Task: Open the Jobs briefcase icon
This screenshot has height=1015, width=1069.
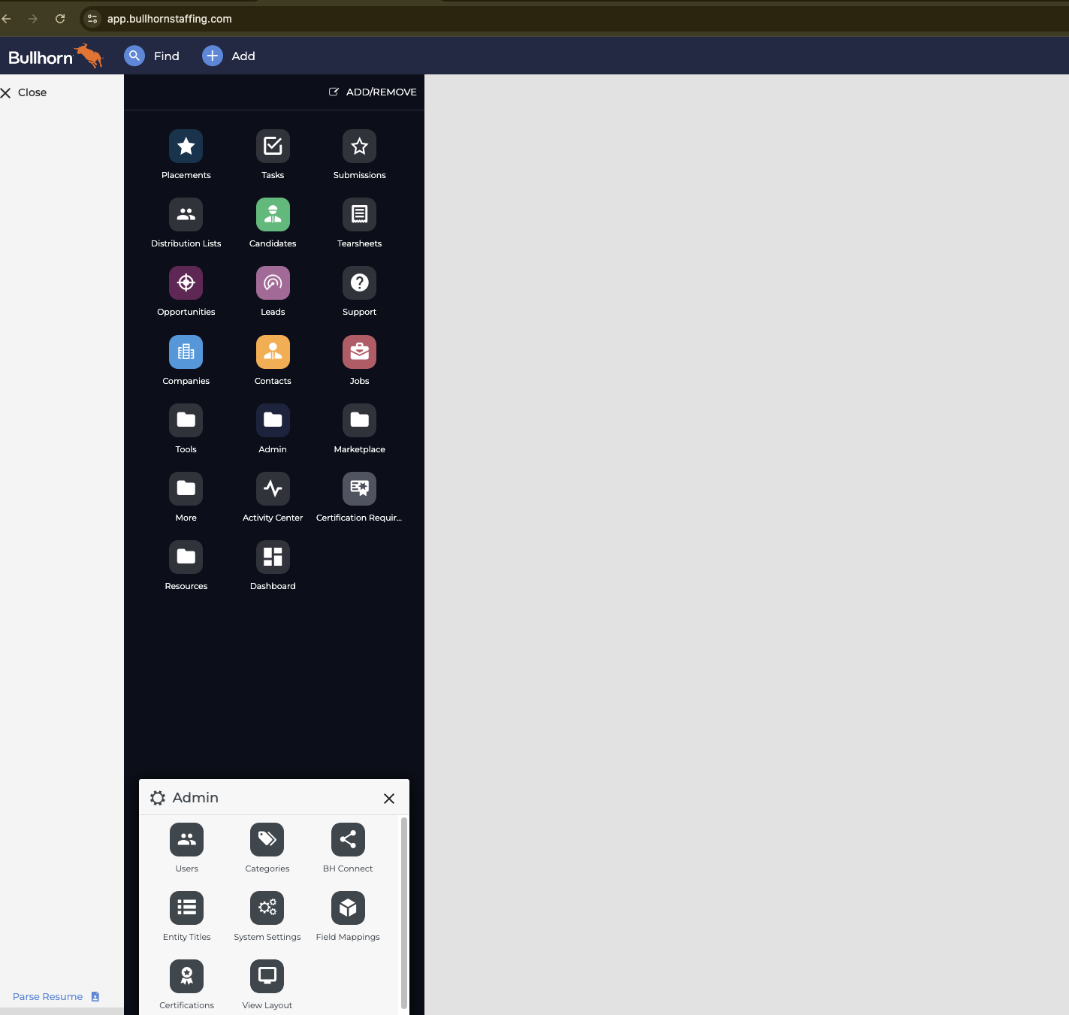Action: [360, 352]
